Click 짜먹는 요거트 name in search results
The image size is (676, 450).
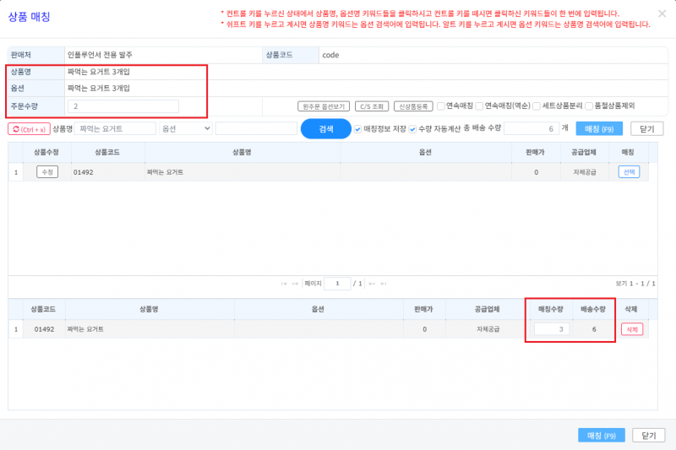click(x=165, y=172)
